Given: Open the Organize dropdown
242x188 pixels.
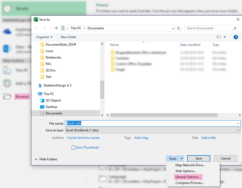Looking at the screenshot, I should pyautogui.click(x=44, y=37).
